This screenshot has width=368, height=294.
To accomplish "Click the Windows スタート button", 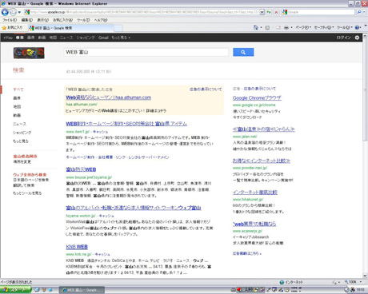I will (16, 290).
